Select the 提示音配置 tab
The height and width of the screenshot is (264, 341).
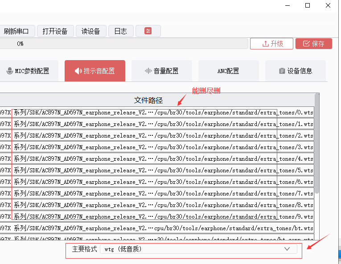[95, 71]
